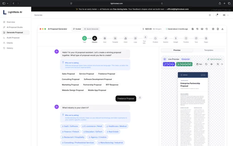Jump to the Solution step
This screenshot has height=146, width=233.
point(166,38)
